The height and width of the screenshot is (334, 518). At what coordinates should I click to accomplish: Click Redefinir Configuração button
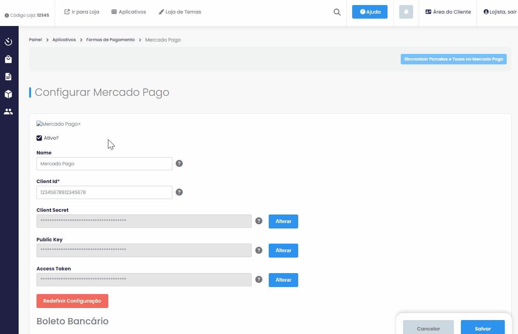click(x=72, y=301)
